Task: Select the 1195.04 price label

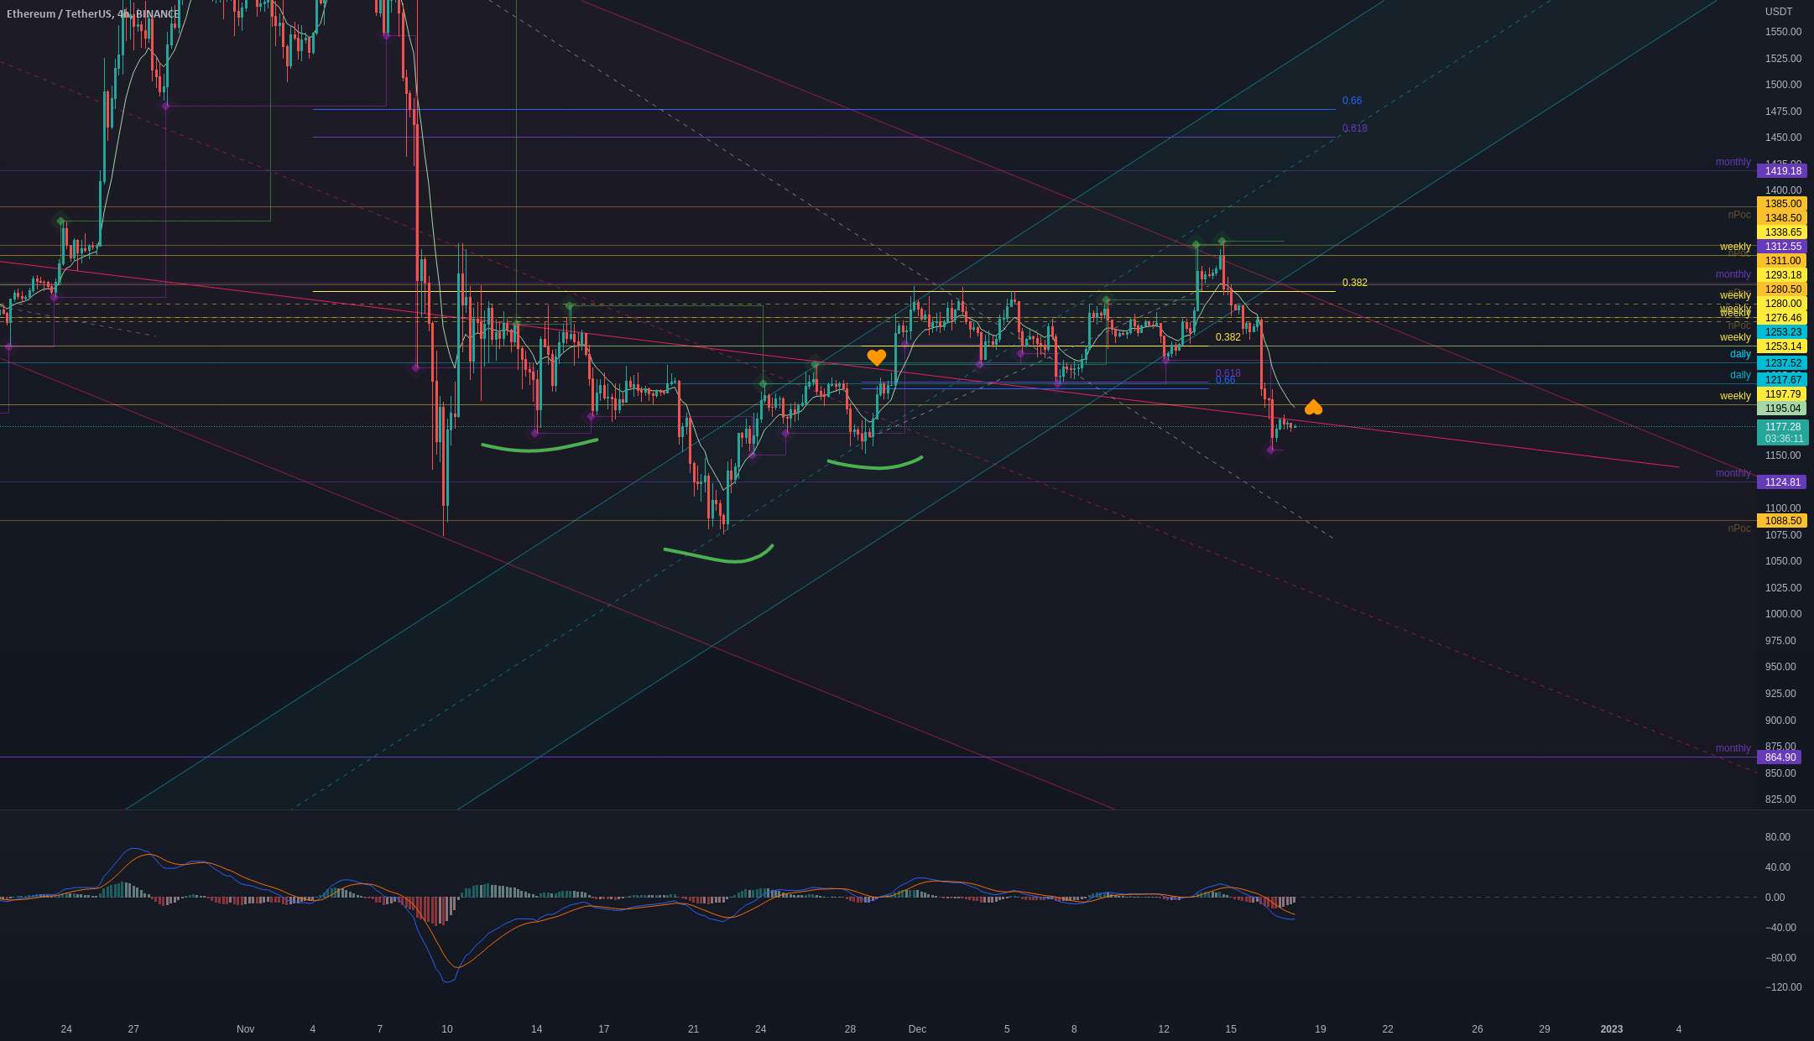Action: [1782, 409]
